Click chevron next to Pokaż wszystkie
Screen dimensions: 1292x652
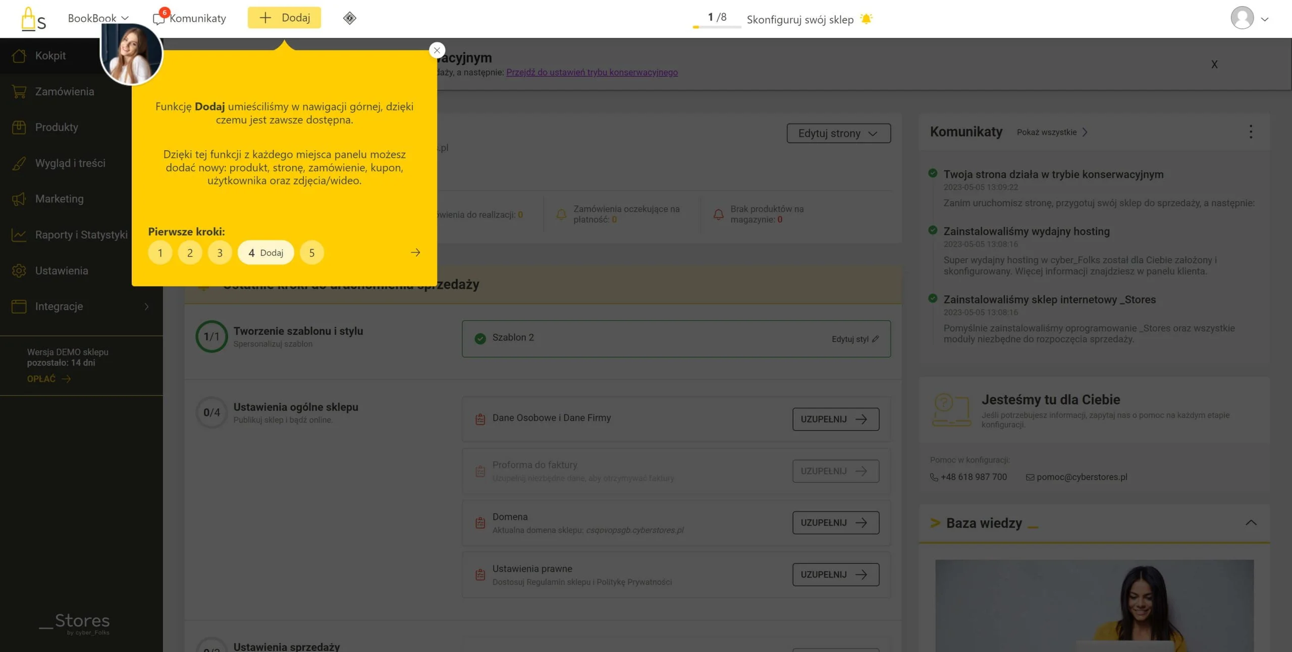tap(1085, 132)
